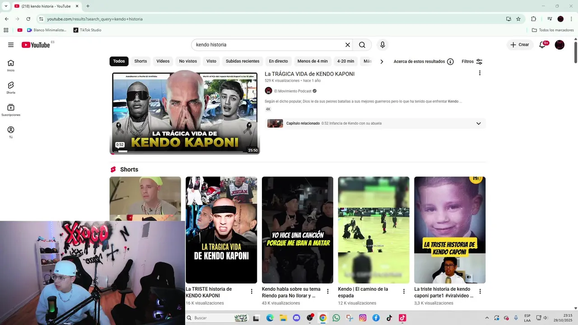This screenshot has height=325, width=578.
Task: Select the En directo chip
Action: (278, 61)
